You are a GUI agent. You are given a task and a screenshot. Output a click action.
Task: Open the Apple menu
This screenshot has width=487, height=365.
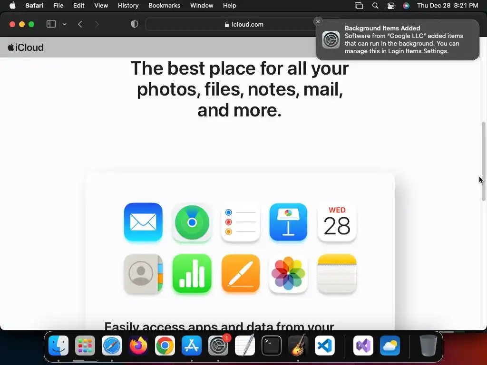[12, 6]
